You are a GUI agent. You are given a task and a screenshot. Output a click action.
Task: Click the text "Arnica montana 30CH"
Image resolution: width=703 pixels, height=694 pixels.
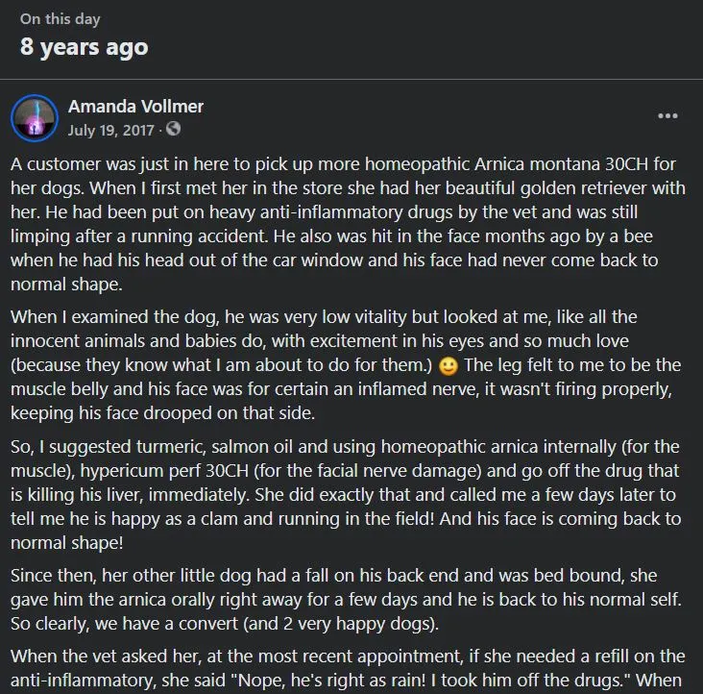pos(561,164)
